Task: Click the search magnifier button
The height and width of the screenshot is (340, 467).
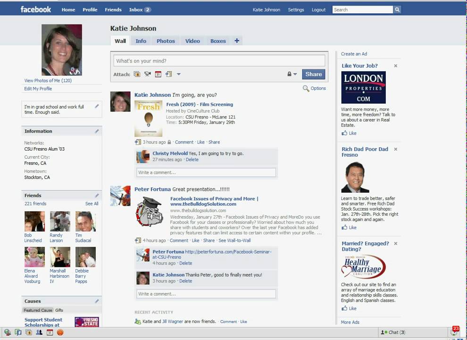Action: pos(397,9)
